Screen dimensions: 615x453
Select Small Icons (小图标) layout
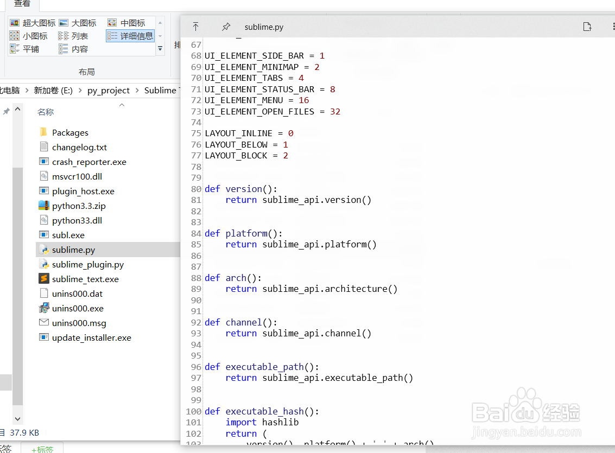click(x=29, y=36)
